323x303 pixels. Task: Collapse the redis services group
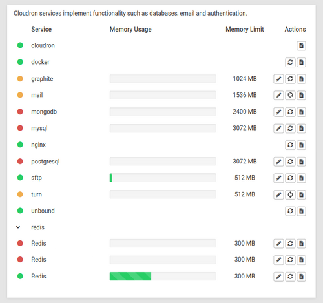pos(18,227)
